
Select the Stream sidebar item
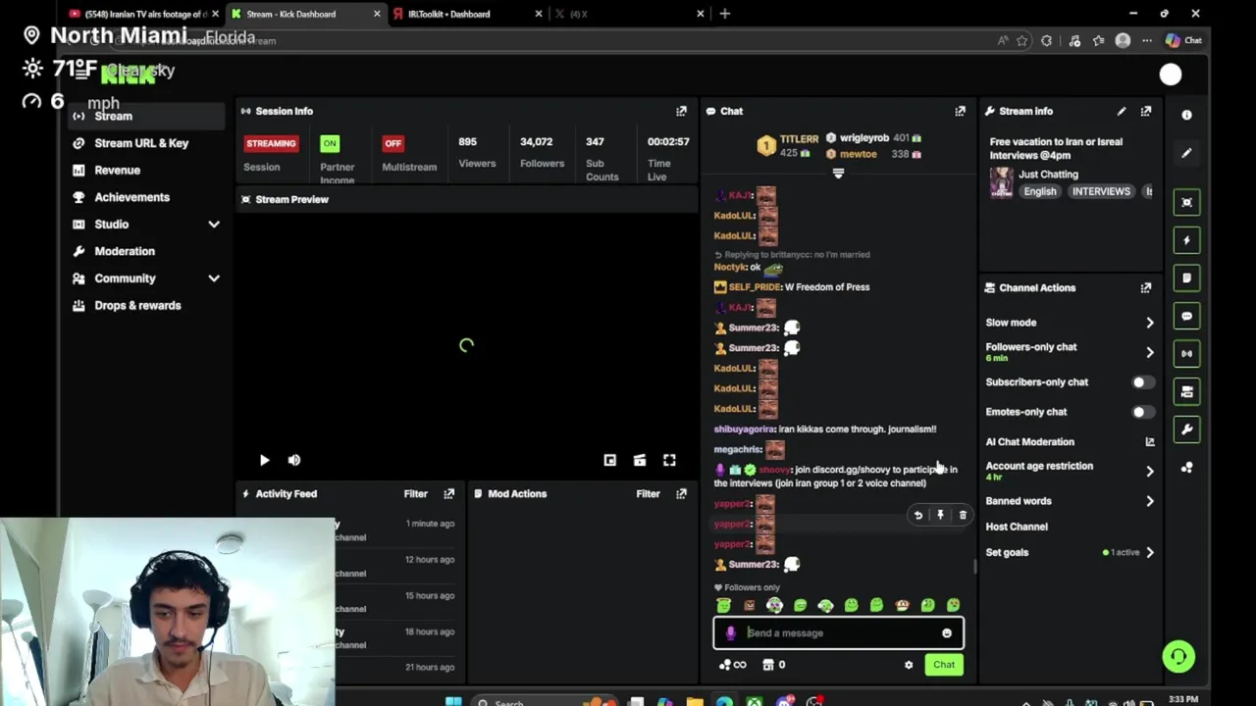point(145,116)
